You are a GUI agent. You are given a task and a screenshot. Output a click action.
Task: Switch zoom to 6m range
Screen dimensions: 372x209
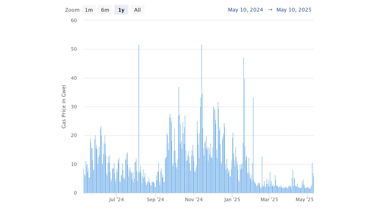(105, 10)
